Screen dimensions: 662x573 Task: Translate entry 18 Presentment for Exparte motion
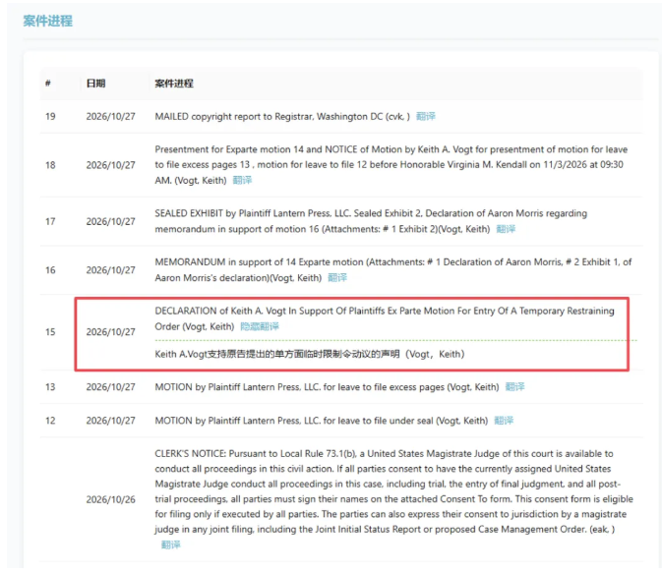point(242,180)
